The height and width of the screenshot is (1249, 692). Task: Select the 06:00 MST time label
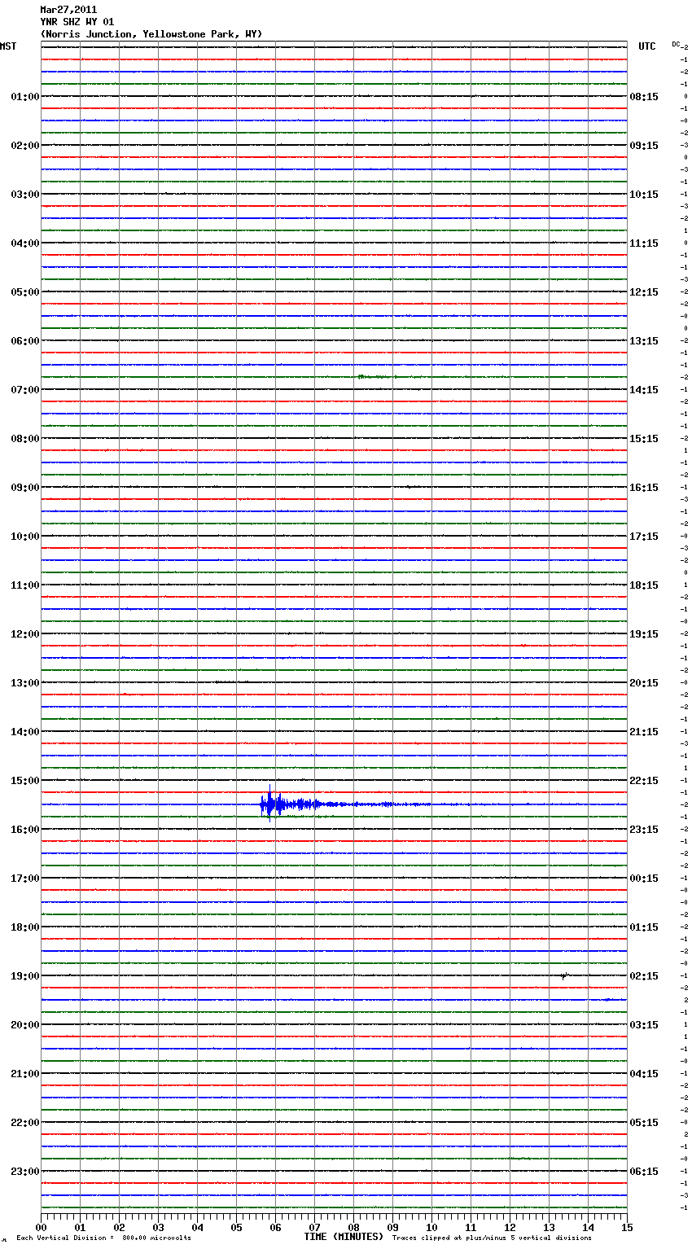tap(25, 341)
